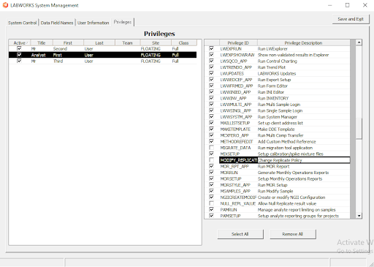Select the MORSTYLE_APP privilege ID
Viewport: 374px width, 267px height.
tap(235, 185)
